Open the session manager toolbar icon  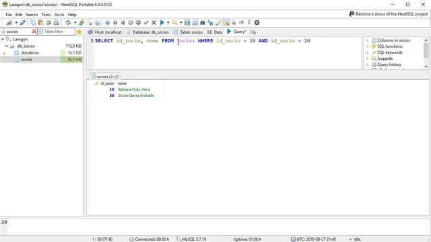[x=9, y=23]
